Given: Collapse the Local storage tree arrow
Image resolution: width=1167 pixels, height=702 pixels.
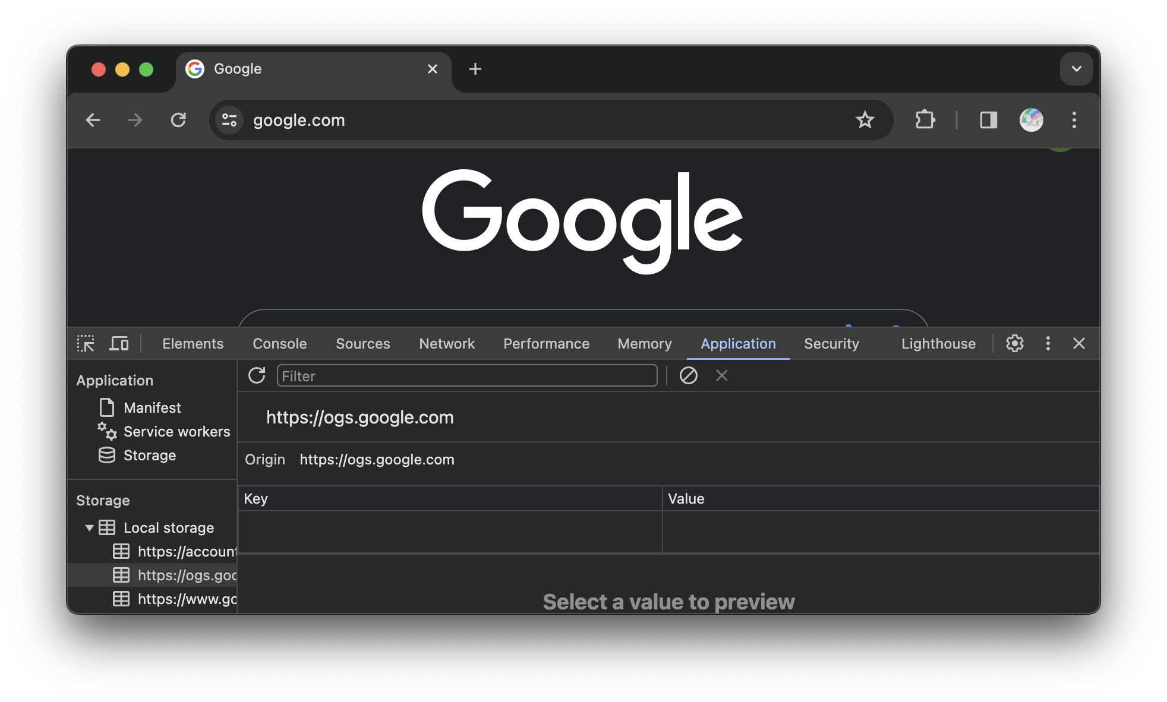Looking at the screenshot, I should (89, 527).
